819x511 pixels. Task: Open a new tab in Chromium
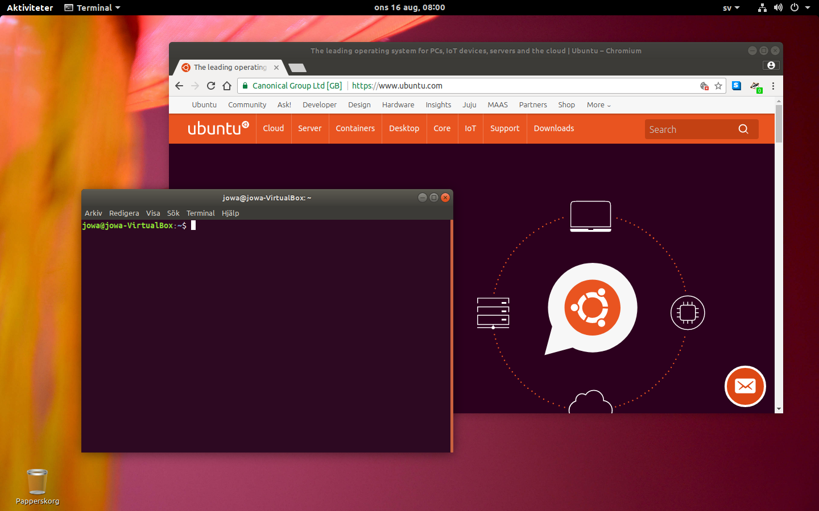[297, 68]
